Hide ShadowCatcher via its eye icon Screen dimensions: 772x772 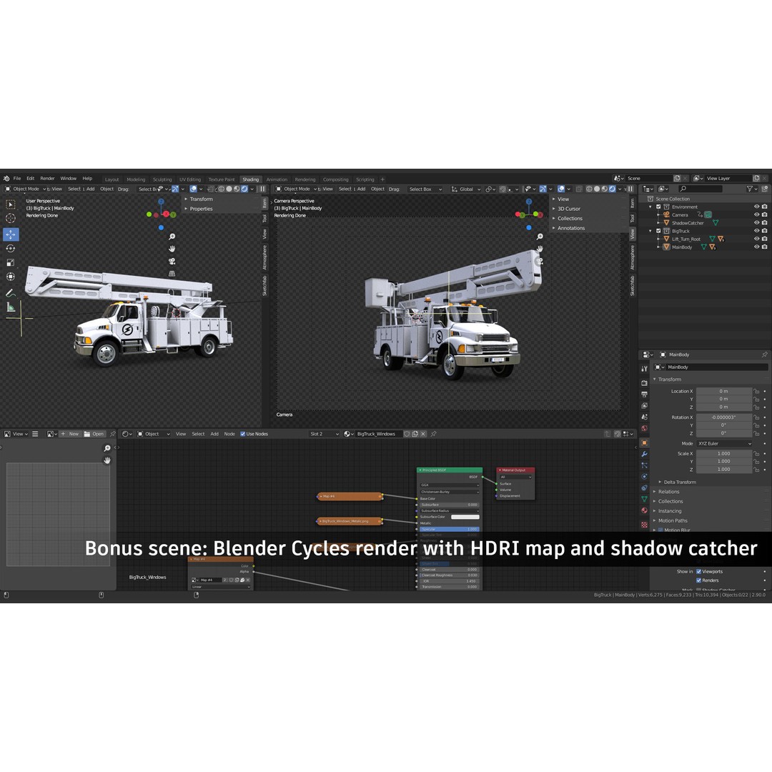tap(757, 222)
